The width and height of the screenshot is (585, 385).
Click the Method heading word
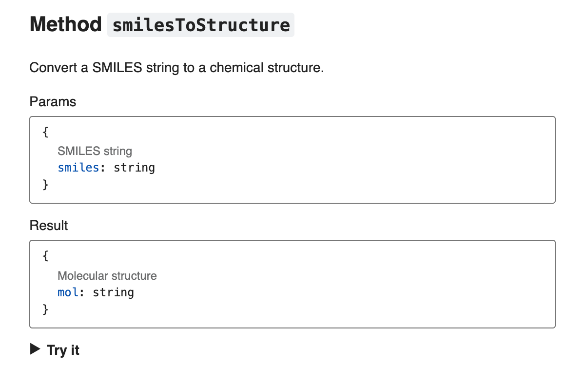pyautogui.click(x=65, y=24)
